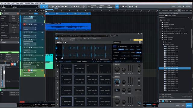The width and height of the screenshot is (193, 108).
Task: Select the Split (razor) tool
Action: [50, 7]
